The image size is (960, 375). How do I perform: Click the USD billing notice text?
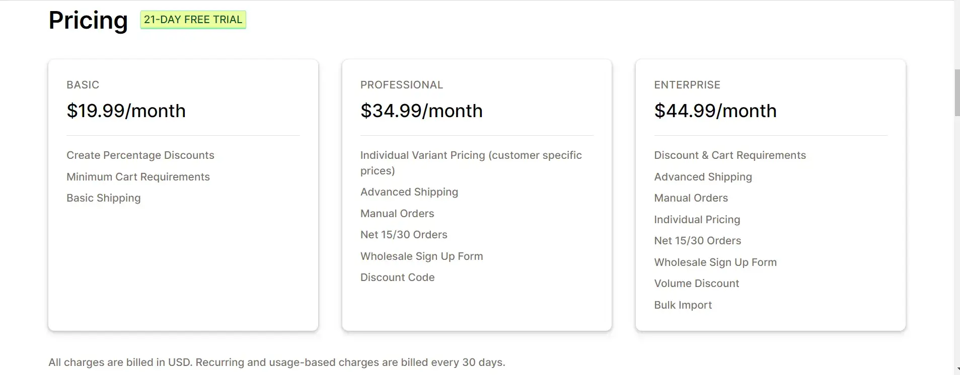point(277,362)
